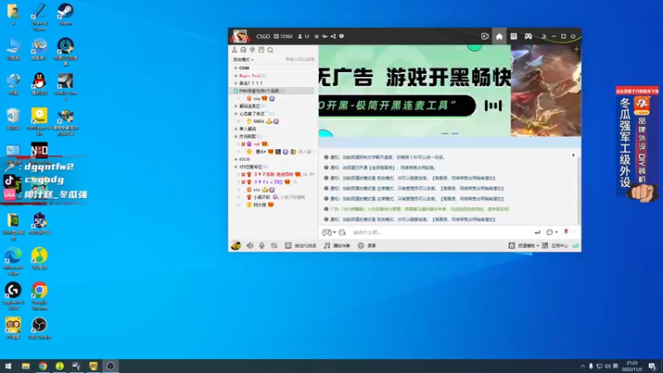
Task: Click the red flower gift icon
Action: 566,232
